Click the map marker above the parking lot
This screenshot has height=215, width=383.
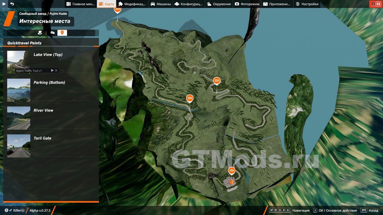pyautogui.click(x=231, y=170)
